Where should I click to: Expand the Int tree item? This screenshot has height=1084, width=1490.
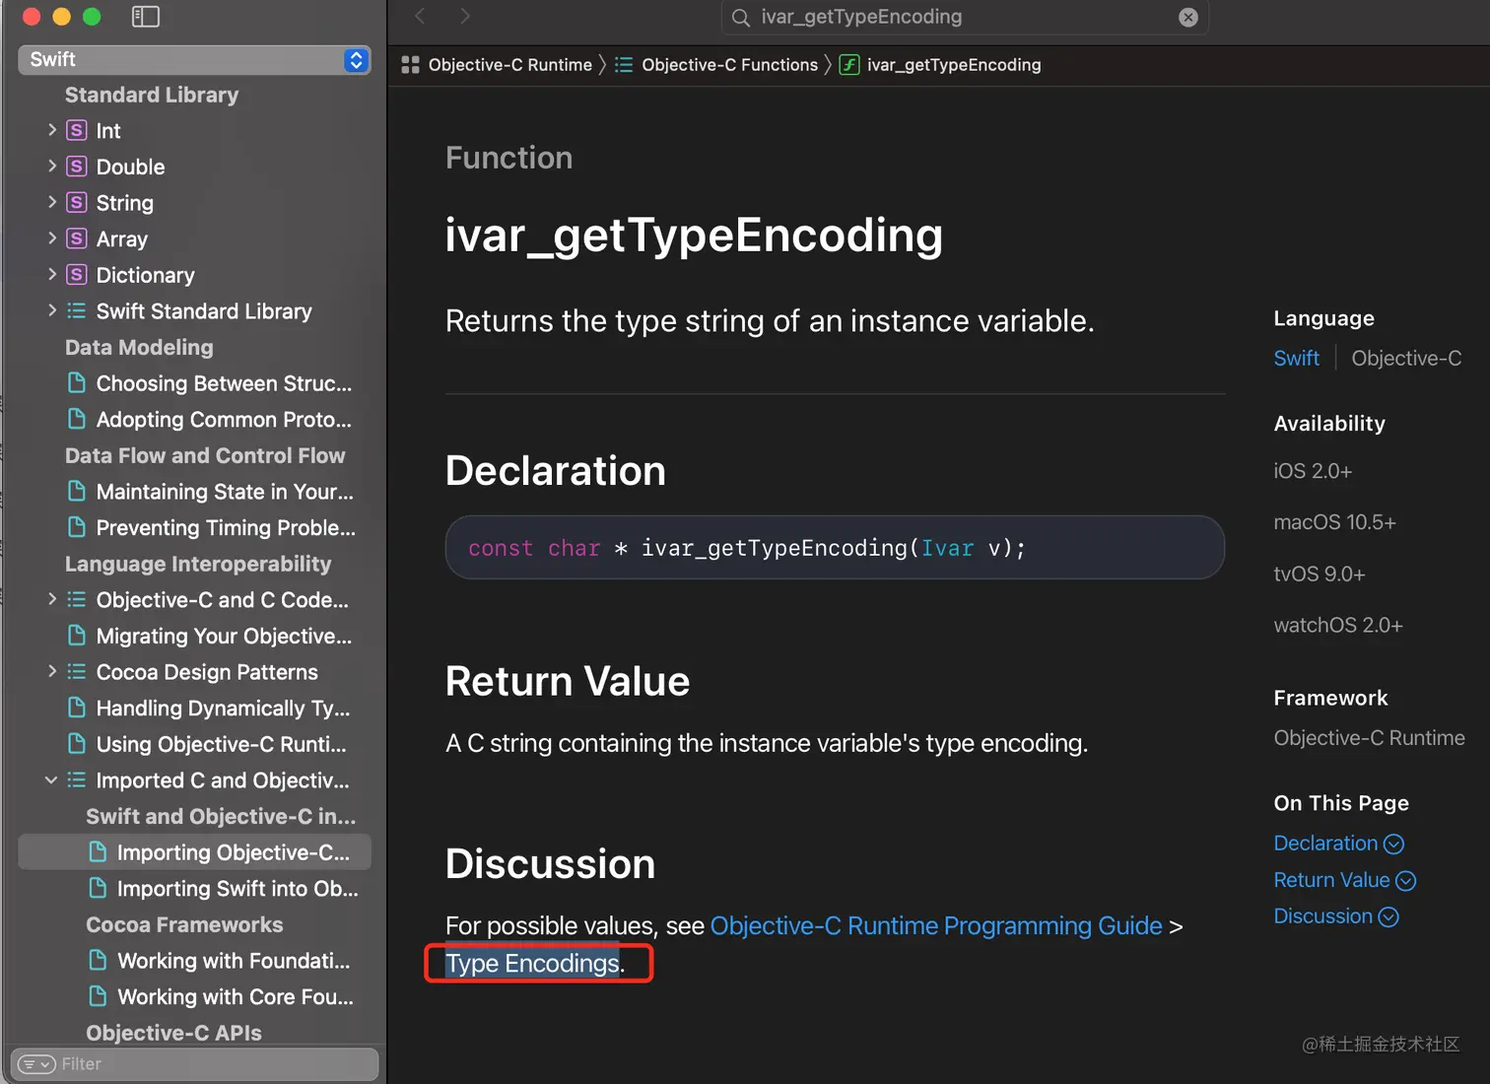coord(52,129)
